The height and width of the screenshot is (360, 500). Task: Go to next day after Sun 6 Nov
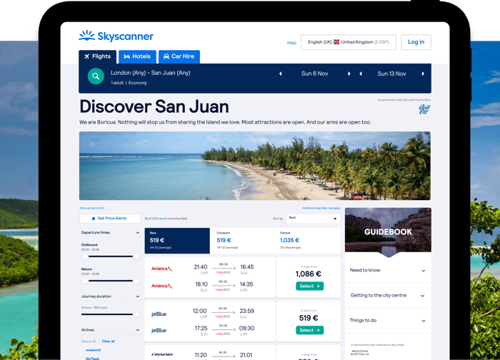pyautogui.click(x=349, y=74)
